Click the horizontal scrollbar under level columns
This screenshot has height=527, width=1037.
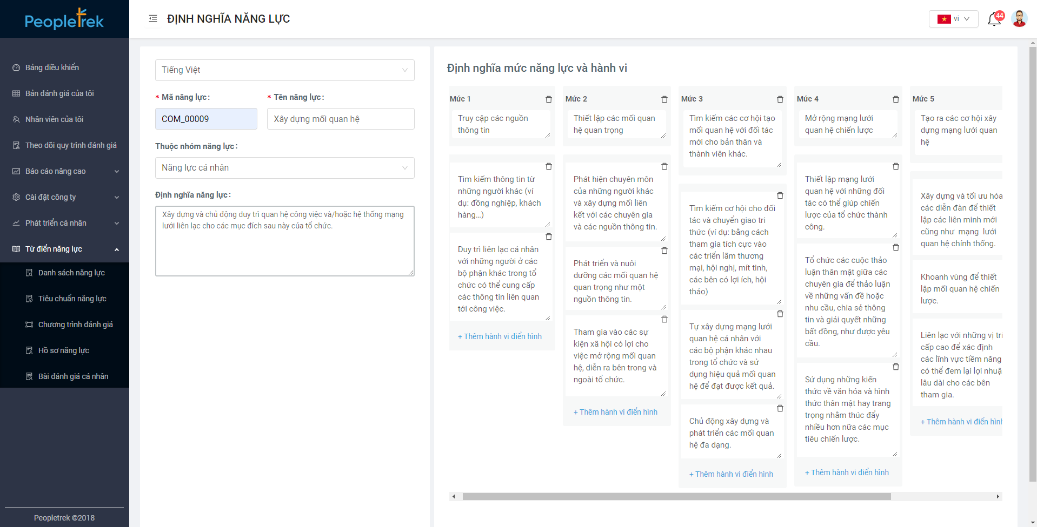[x=676, y=496]
